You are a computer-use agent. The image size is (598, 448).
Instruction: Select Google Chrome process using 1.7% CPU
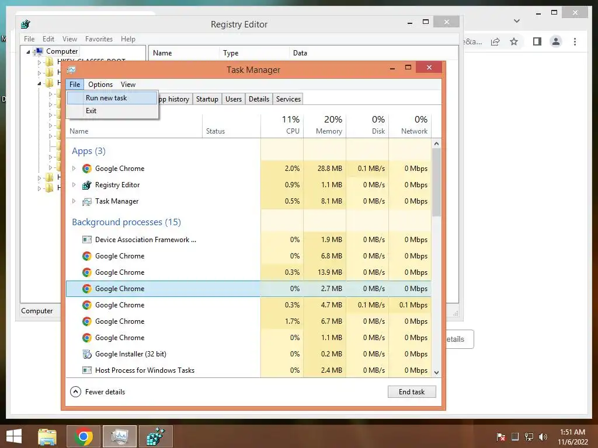[x=249, y=321]
